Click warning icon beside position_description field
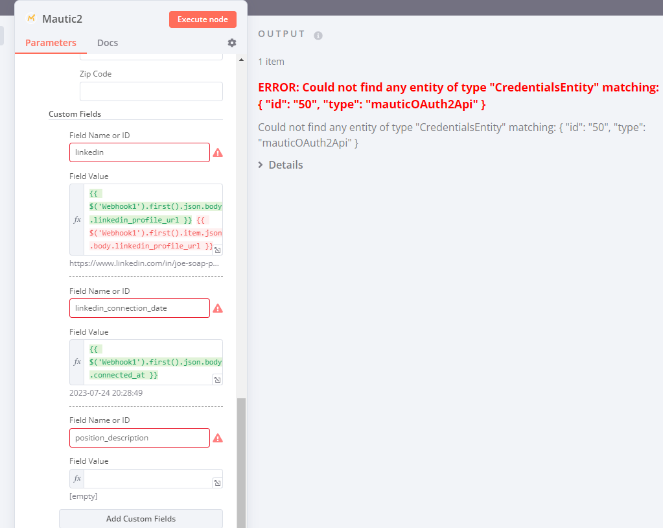The width and height of the screenshot is (663, 528). tap(218, 438)
